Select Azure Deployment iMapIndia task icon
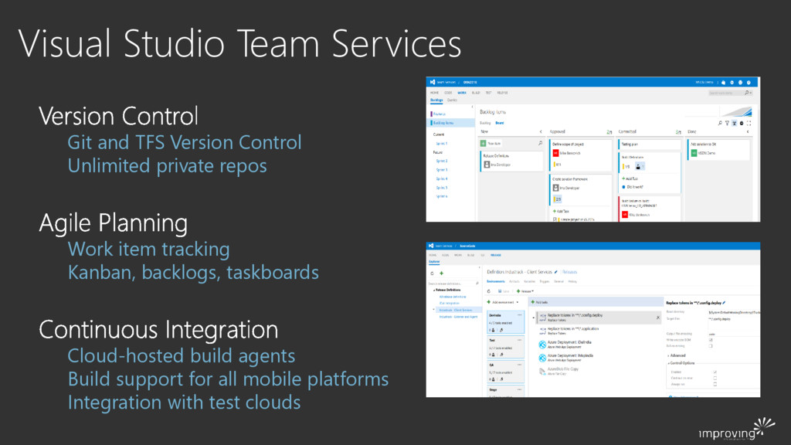Screen dimensions: 791x445 (542, 358)
